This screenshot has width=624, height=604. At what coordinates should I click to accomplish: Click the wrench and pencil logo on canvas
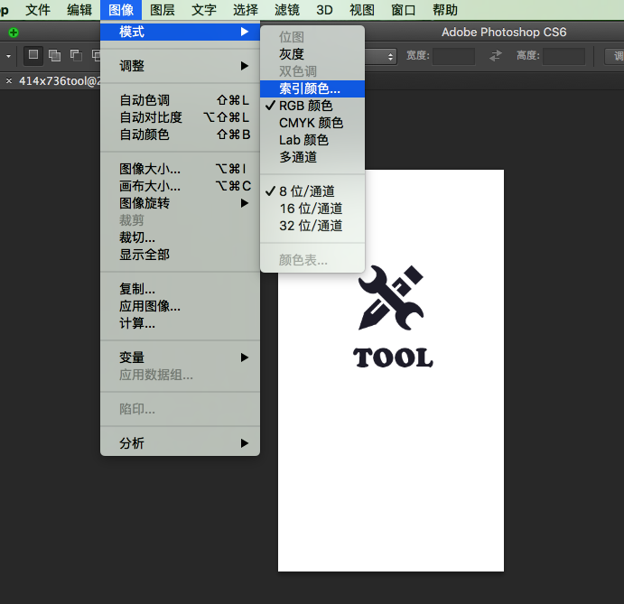coord(390,298)
